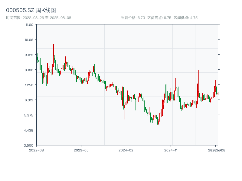The height and width of the screenshot is (181, 242).
Task: Select the 2022-08 x-axis date label
Action: coord(36,150)
